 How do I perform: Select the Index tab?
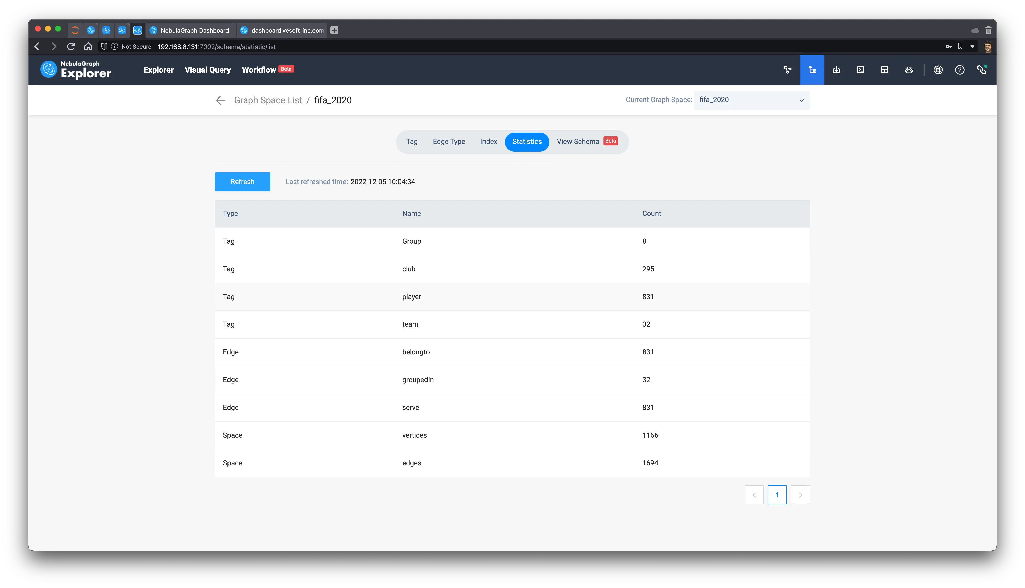(488, 141)
